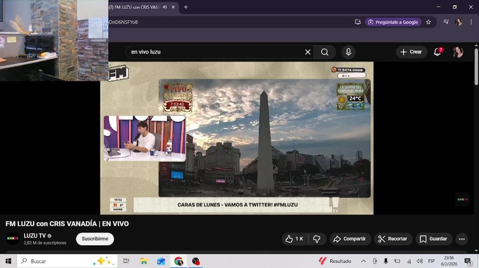Image resolution: width=479 pixels, height=268 pixels.
Task: Open YouTube notifications bell
Action: pos(438,52)
